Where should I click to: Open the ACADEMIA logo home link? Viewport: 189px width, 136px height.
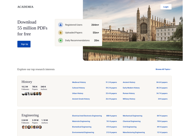click(x=25, y=7)
